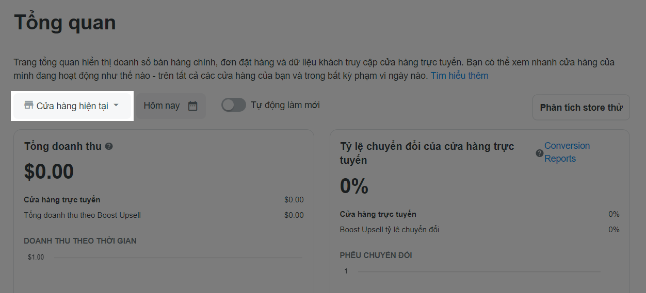This screenshot has width=646, height=293.
Task: Click help icon beside Tỷ lệ chuyển đổi title
Action: pyautogui.click(x=540, y=153)
